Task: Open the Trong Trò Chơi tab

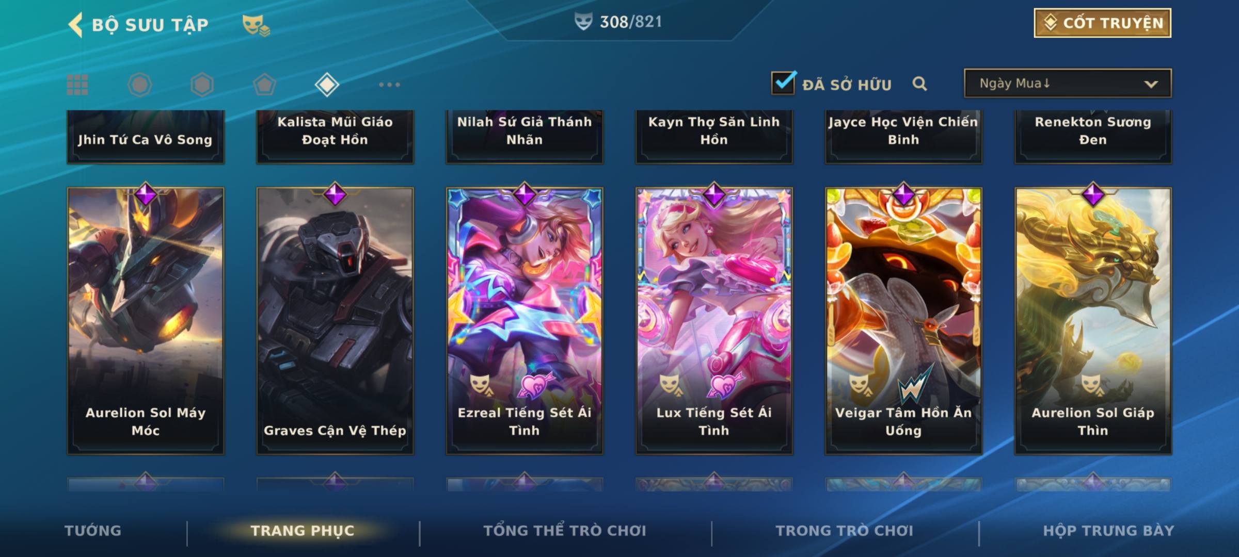Action: pyautogui.click(x=845, y=531)
